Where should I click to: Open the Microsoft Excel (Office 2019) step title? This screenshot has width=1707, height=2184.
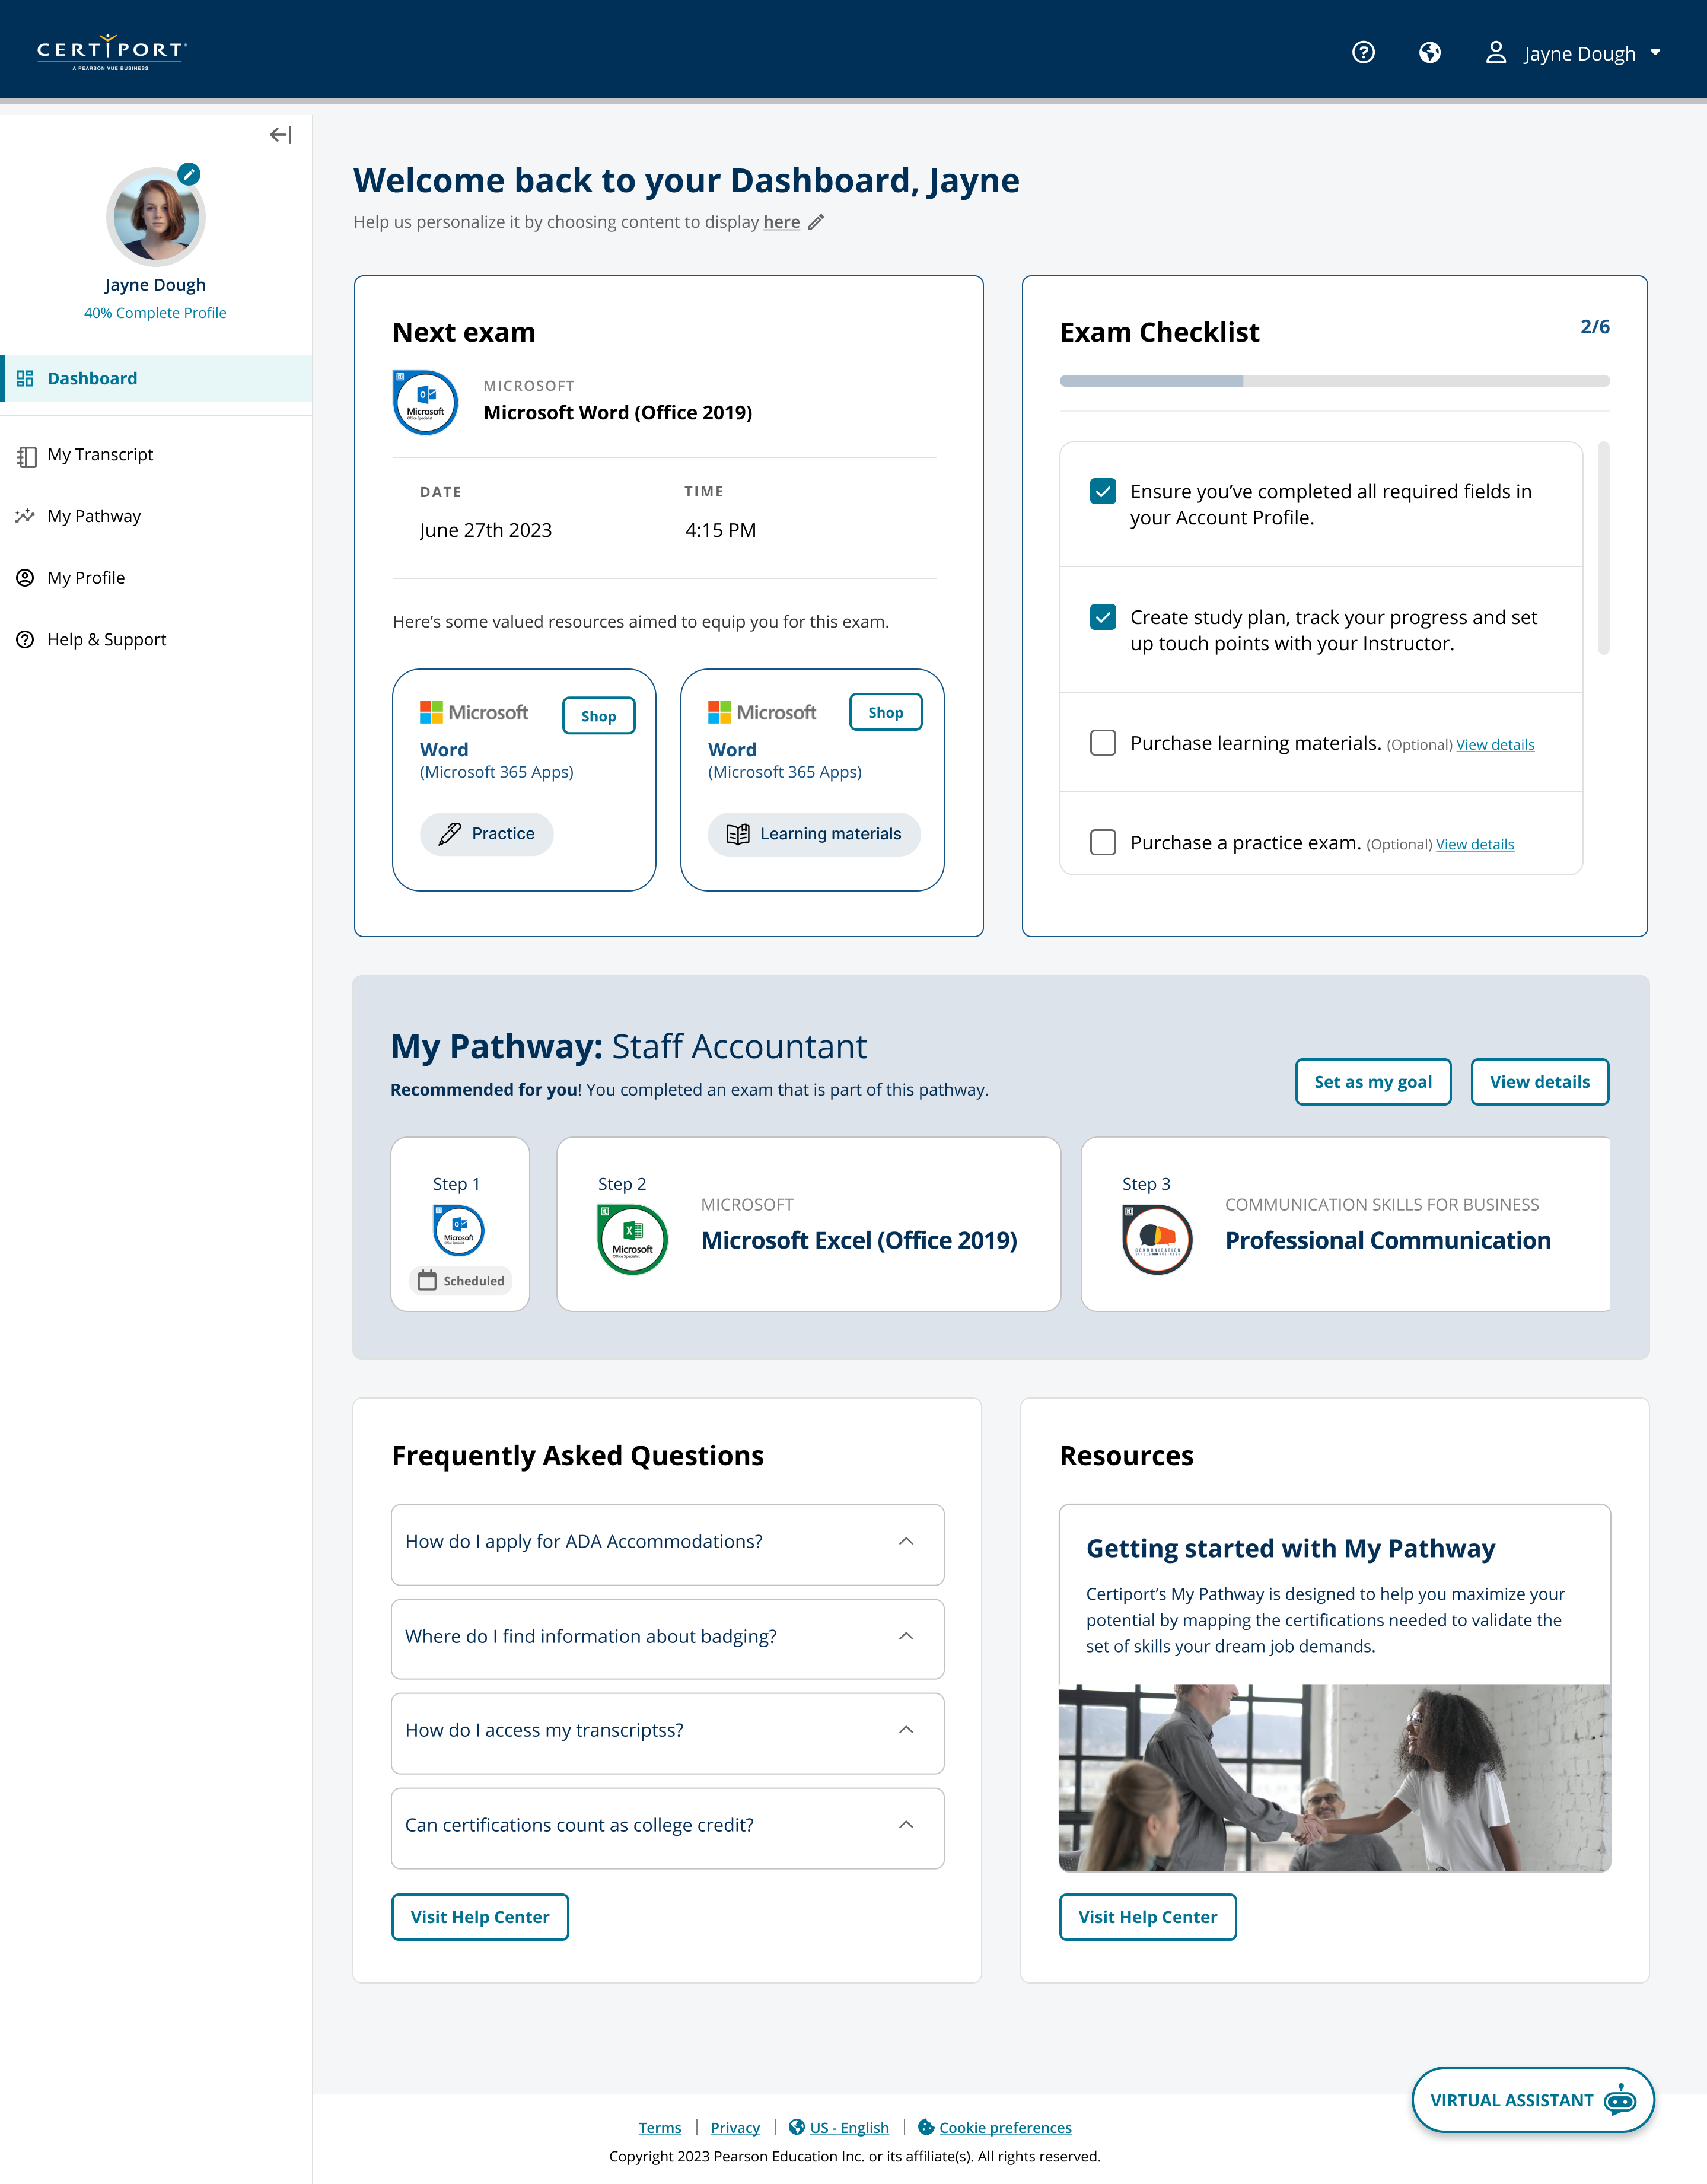(859, 1241)
